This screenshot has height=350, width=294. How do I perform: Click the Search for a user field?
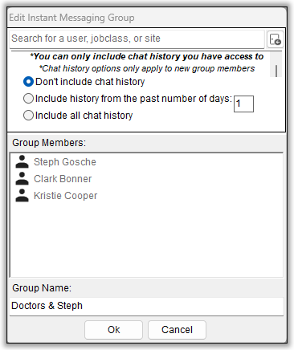point(137,39)
